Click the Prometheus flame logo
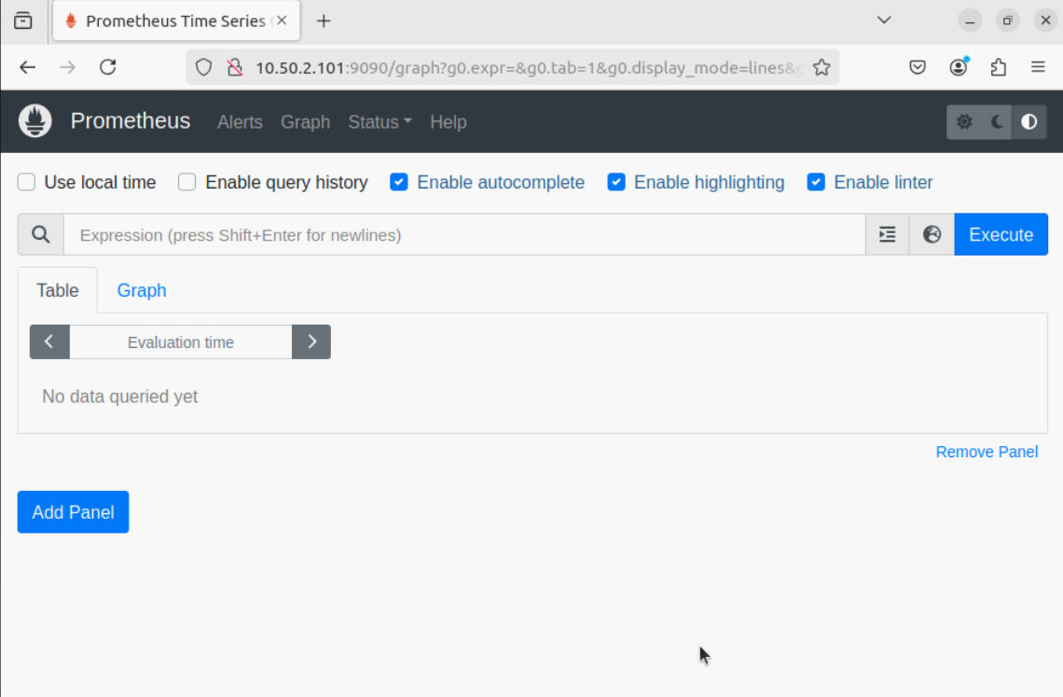The image size is (1063, 697). pyautogui.click(x=35, y=121)
